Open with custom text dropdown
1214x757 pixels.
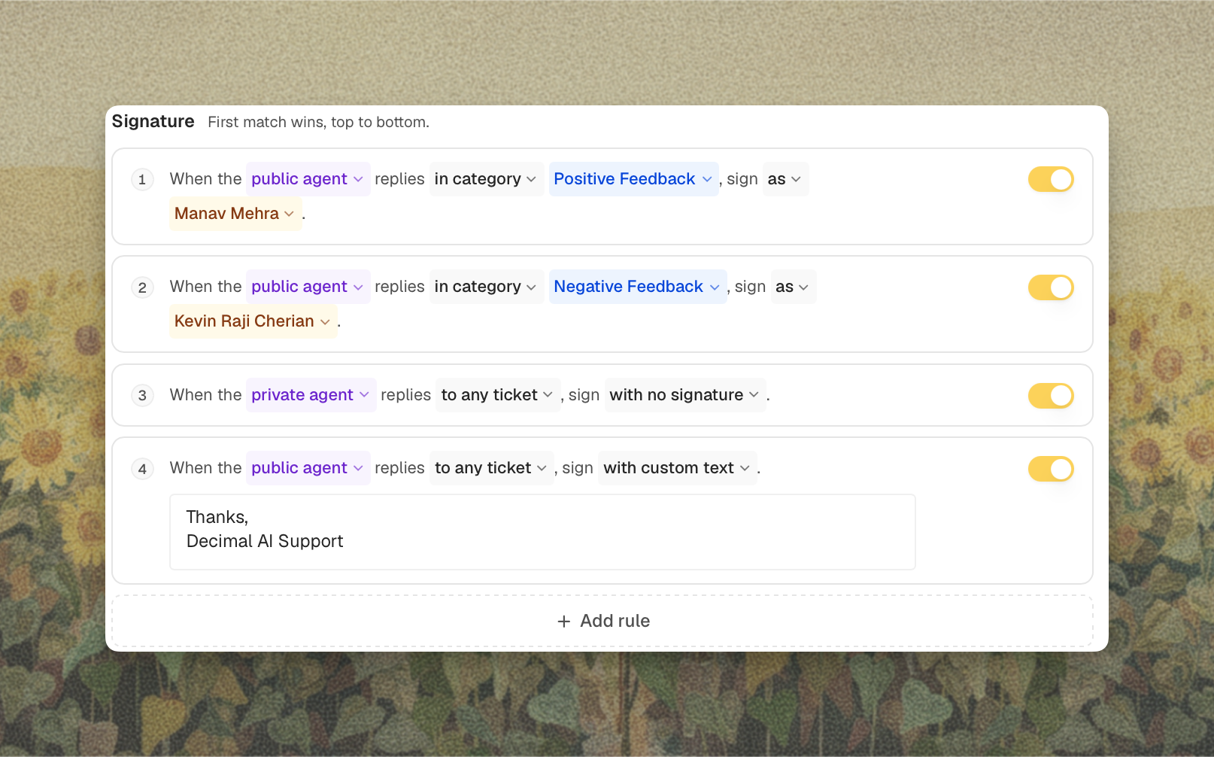677,468
